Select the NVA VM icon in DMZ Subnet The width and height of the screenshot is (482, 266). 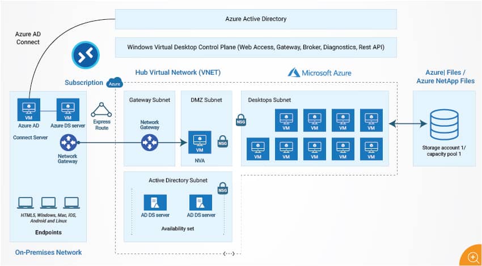[x=198, y=143]
